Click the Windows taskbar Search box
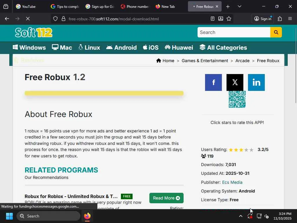The height and width of the screenshot is (223, 297). pos(48,216)
